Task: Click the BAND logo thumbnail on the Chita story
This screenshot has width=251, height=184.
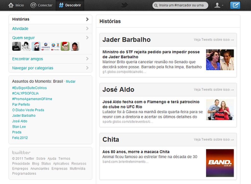Action: click(220, 163)
